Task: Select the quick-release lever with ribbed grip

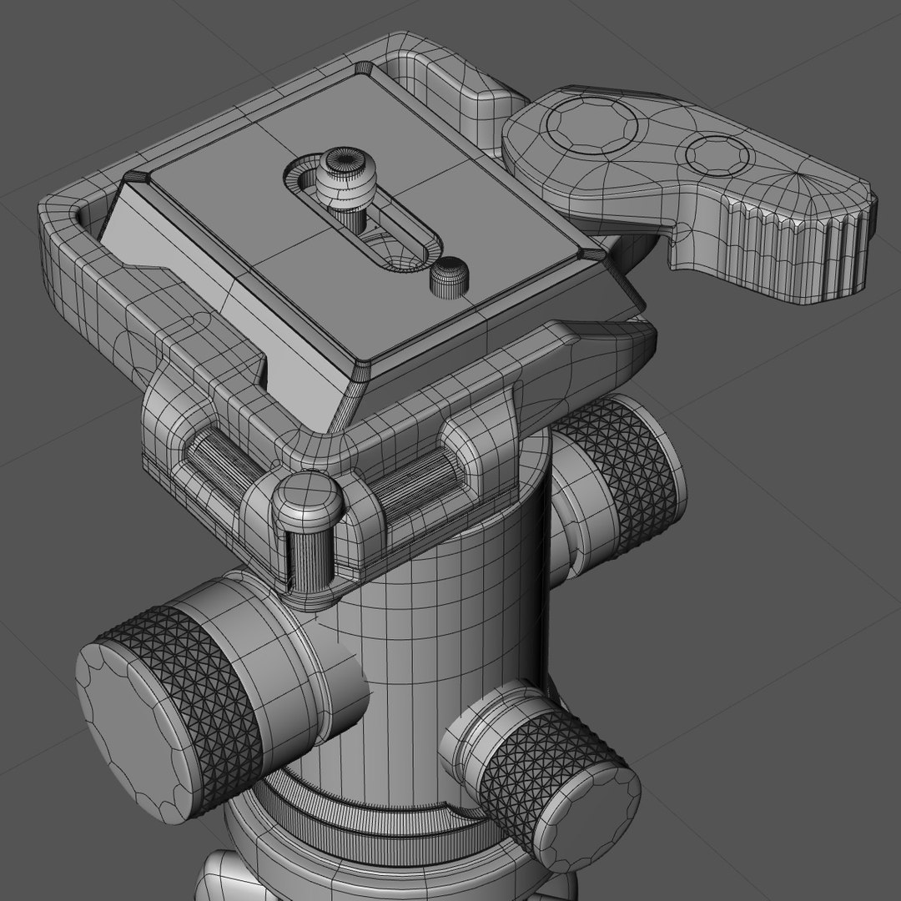Action: click(690, 193)
